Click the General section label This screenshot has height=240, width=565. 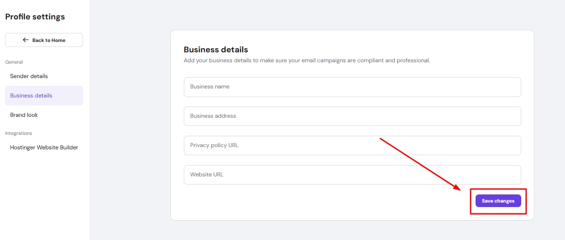[14, 62]
